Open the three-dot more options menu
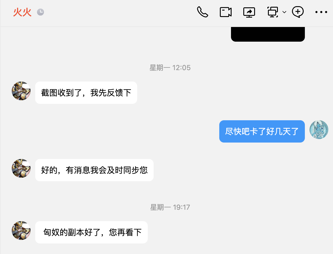Screen dimensions: 333x254 coord(321,12)
